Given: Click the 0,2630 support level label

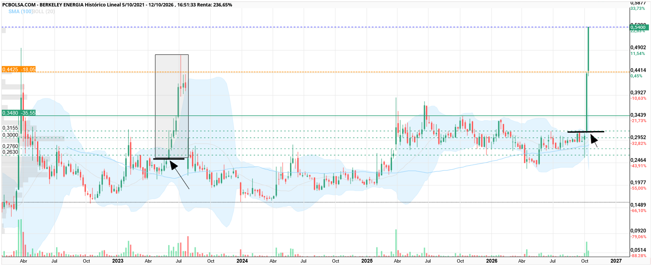Looking at the screenshot, I should (x=10, y=152).
